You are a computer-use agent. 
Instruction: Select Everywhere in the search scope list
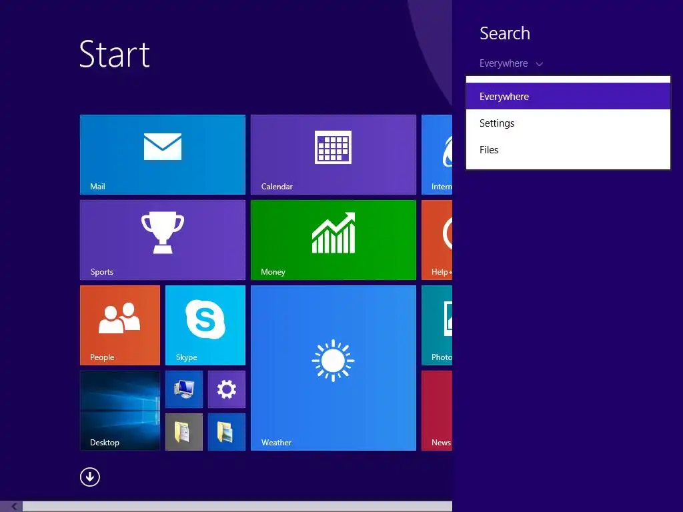tap(568, 96)
